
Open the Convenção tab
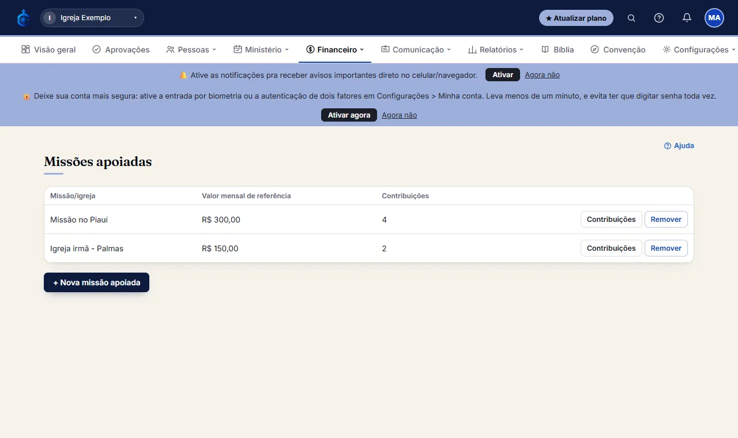[x=618, y=50]
